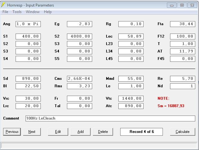Click the Add button
The image size is (199, 150).
point(80,132)
